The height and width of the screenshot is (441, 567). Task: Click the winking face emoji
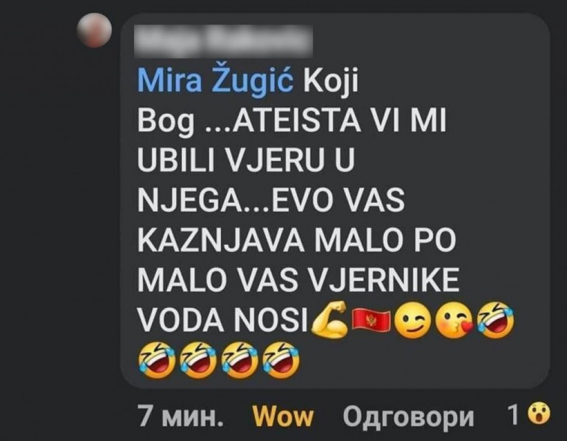[x=412, y=320]
